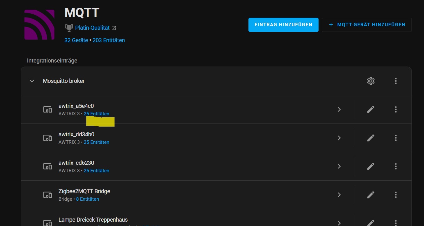Click pencil icon for awtrix_cd6230
The image size is (424, 226).
pyautogui.click(x=370, y=166)
